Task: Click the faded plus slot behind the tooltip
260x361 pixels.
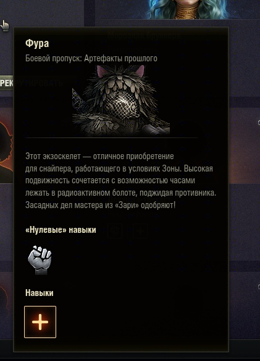Action: [x=140, y=231]
